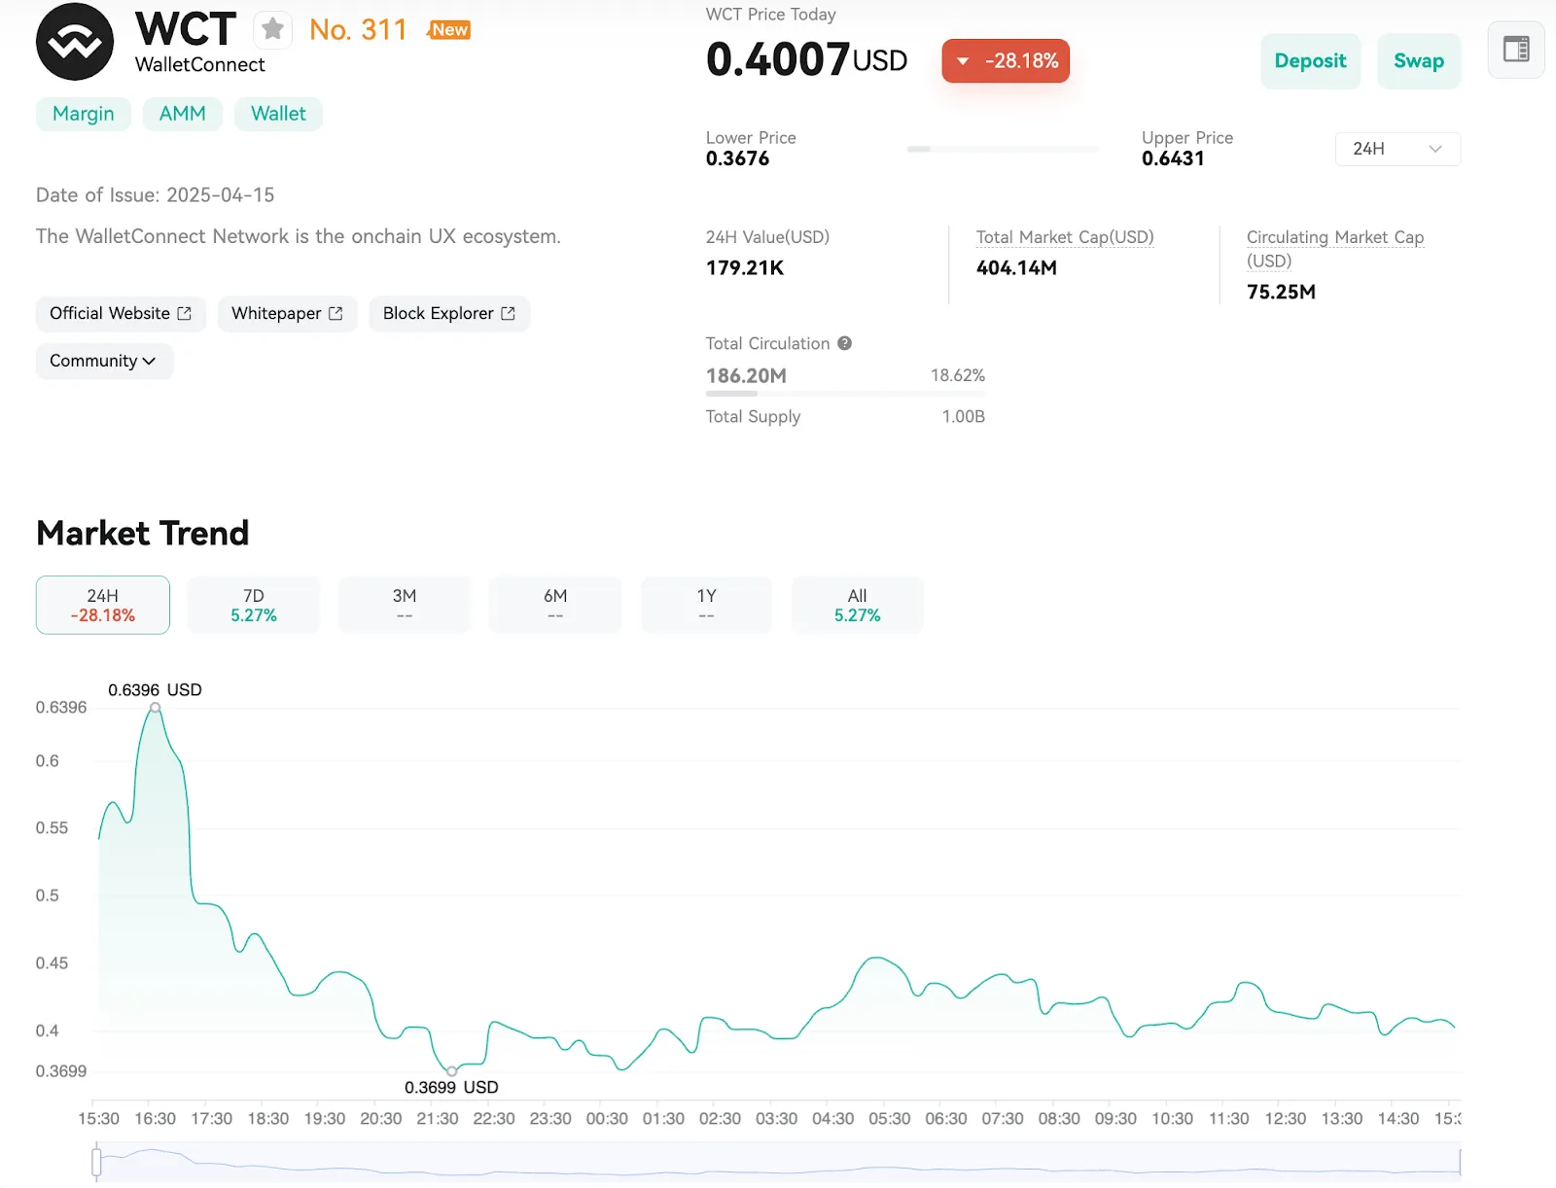Switch to the 3M market trend tab

(x=405, y=605)
